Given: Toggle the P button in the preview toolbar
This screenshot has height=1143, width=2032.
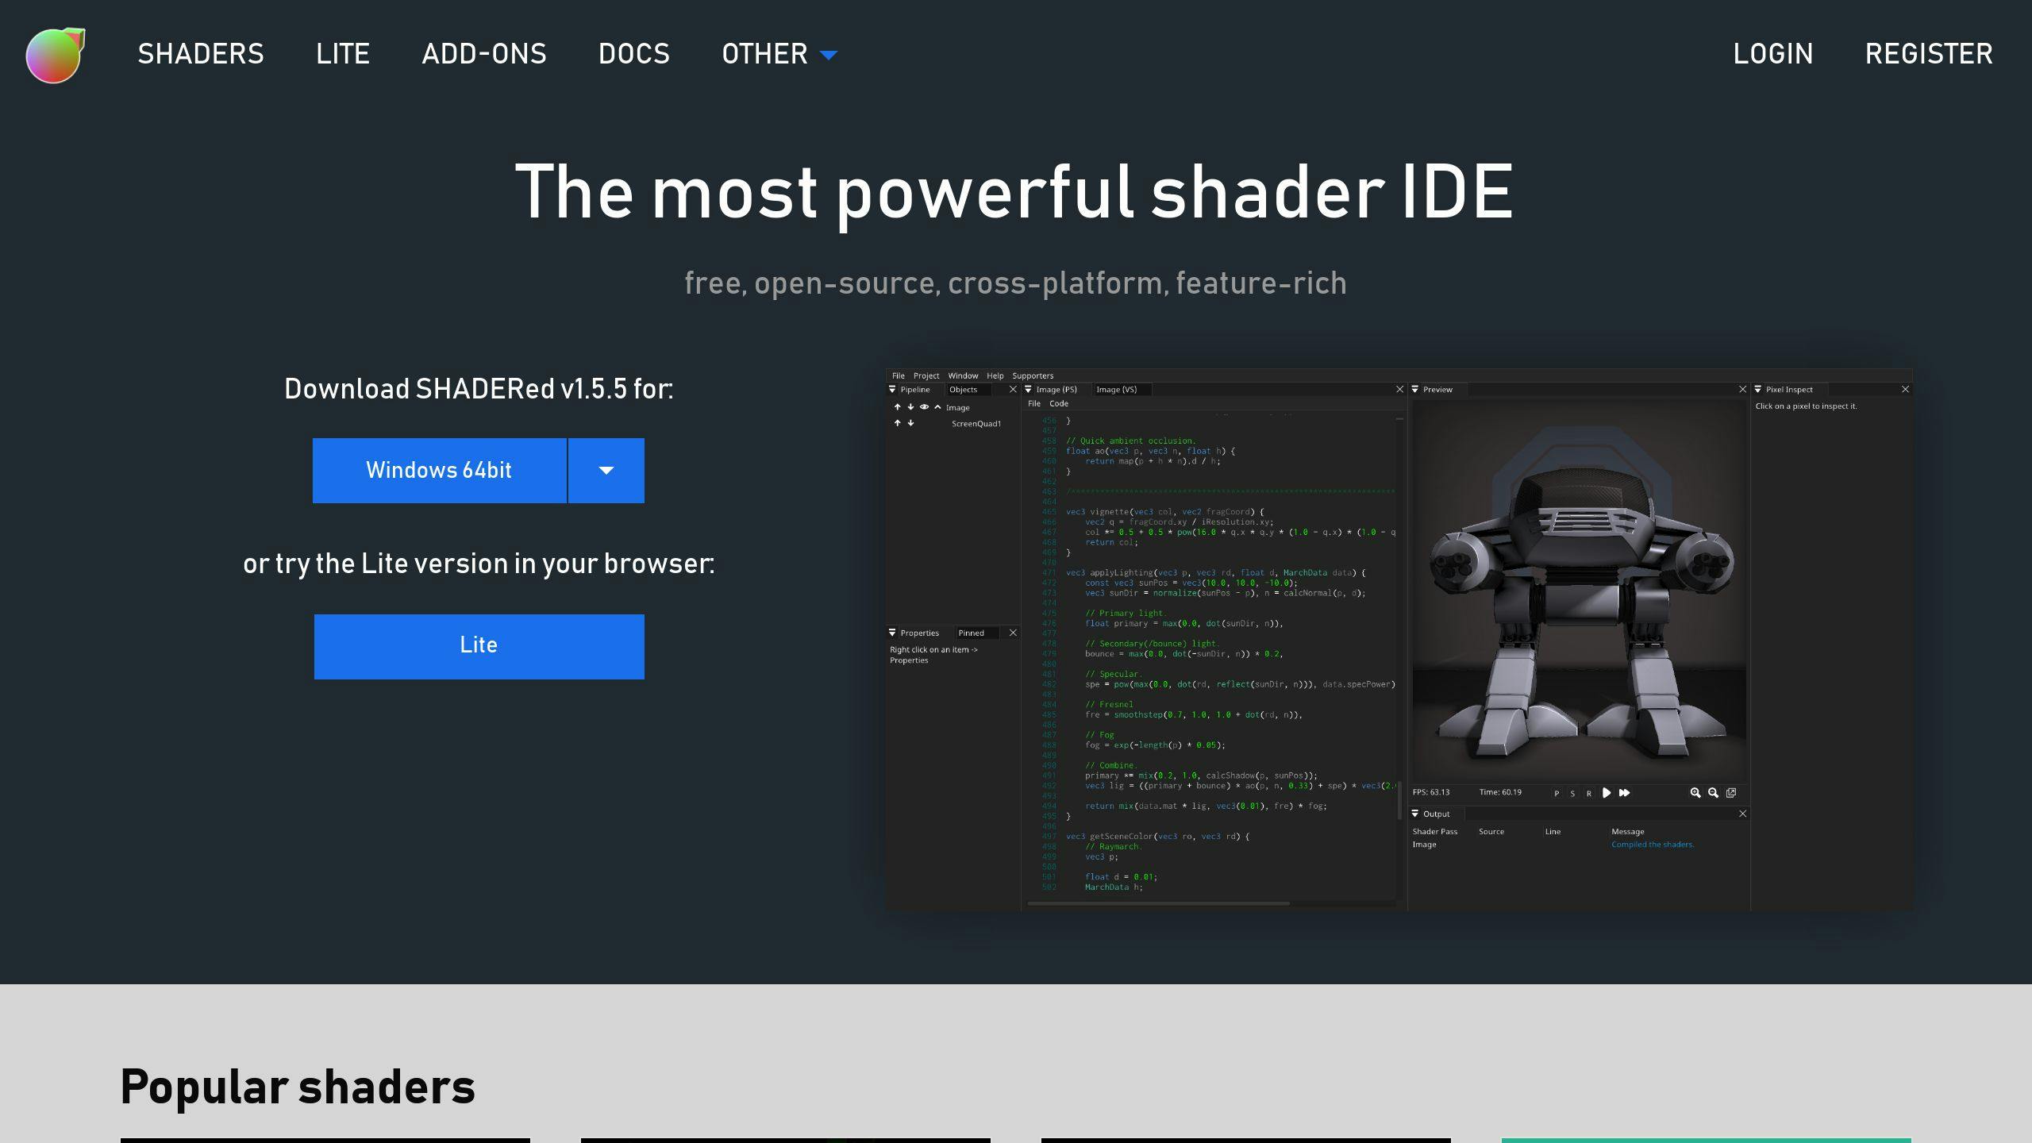Looking at the screenshot, I should click(x=1557, y=794).
